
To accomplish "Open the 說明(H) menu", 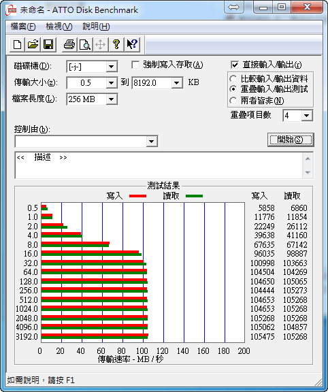I will point(96,27).
